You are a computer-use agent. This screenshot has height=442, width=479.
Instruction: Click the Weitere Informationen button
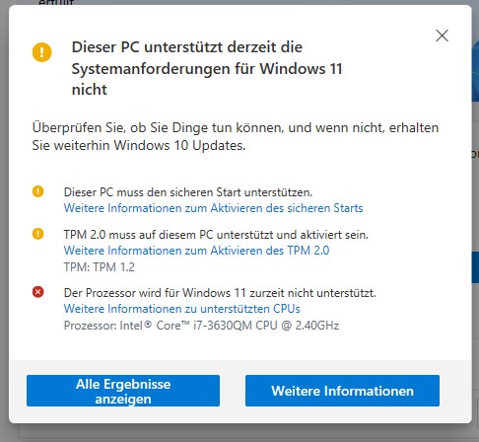coord(342,391)
